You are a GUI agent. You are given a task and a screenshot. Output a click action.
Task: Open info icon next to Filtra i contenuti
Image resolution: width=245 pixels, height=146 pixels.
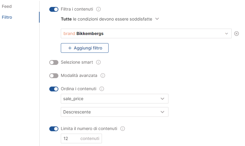pos(98,9)
